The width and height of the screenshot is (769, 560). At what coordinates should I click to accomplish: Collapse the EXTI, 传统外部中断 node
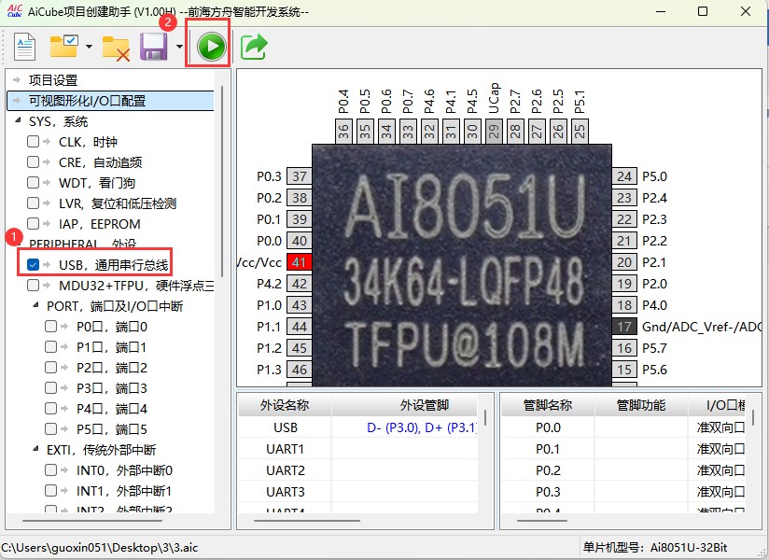[35, 449]
